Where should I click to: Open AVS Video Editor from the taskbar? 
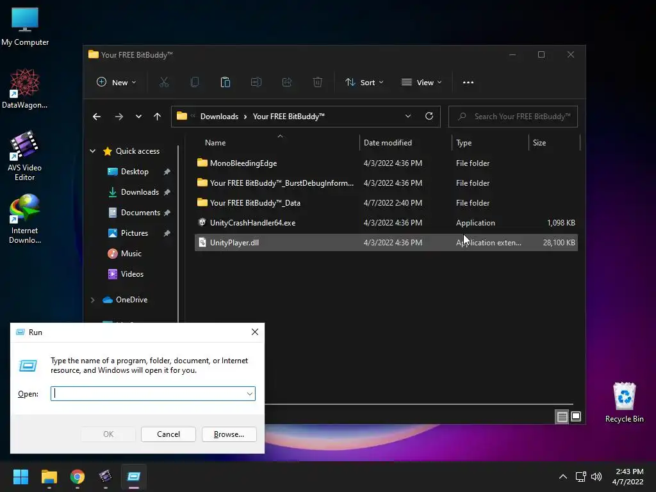[106, 477]
